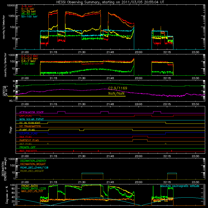The height and width of the screenshot is (208, 208).
Task: Click the "DECIMATION ENERGY or weight" axis title
Action: 4,169
